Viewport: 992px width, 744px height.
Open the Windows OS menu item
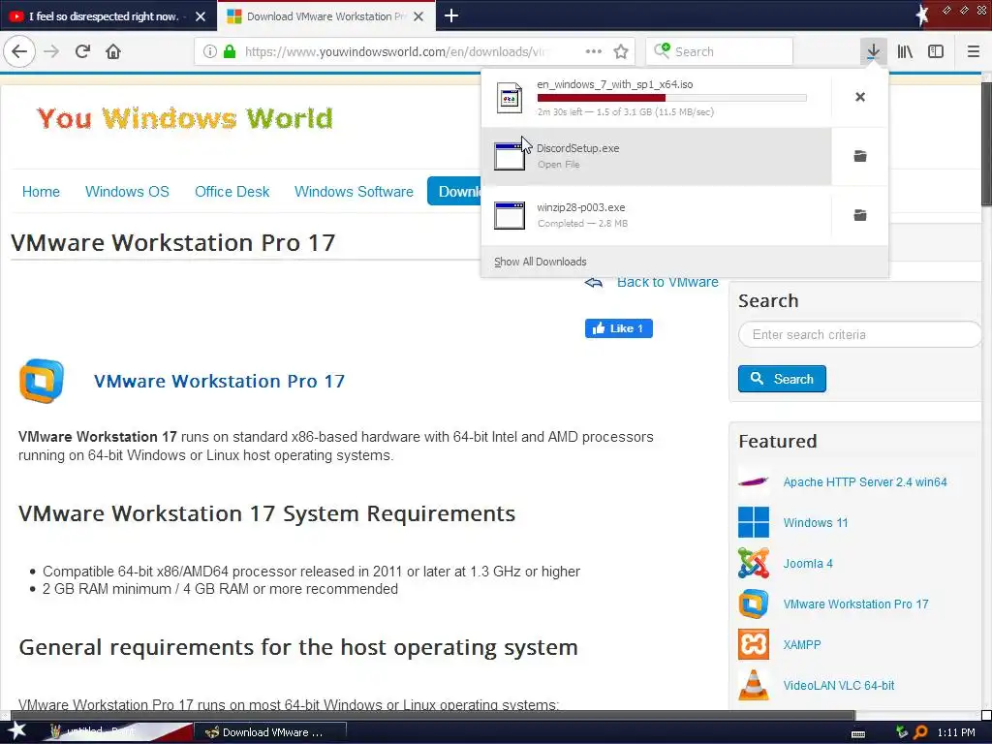pyautogui.click(x=127, y=192)
